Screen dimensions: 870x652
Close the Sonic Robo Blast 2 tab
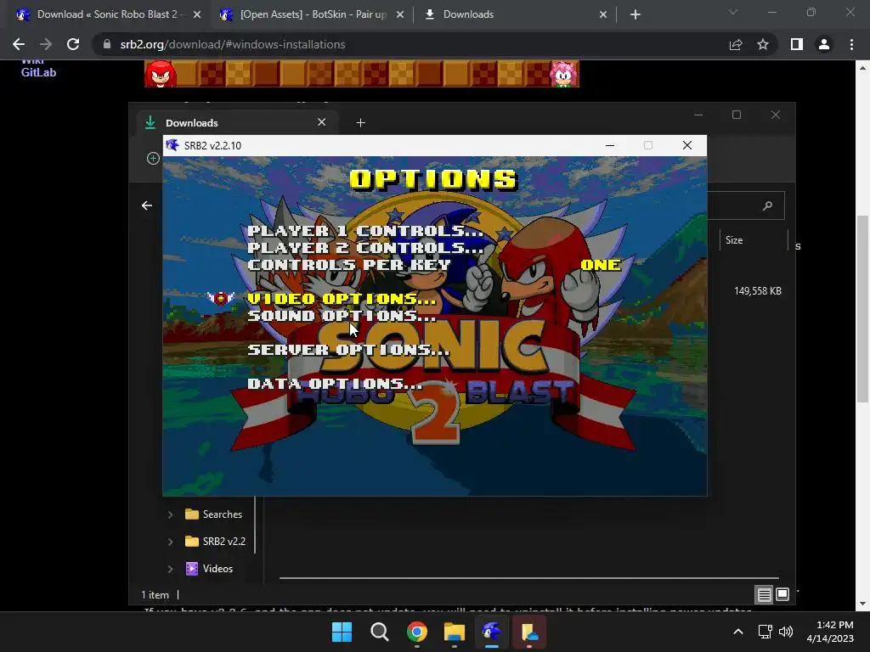(197, 14)
